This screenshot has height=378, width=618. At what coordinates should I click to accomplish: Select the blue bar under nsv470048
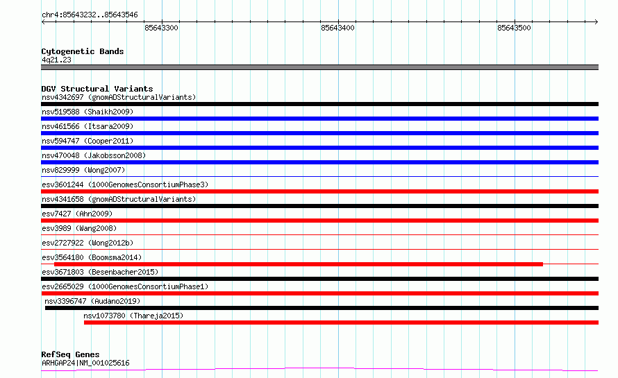319,162
